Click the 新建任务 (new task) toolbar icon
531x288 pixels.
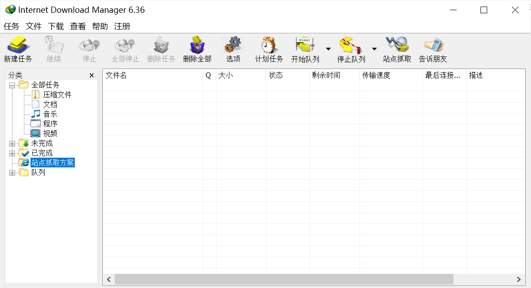point(18,45)
